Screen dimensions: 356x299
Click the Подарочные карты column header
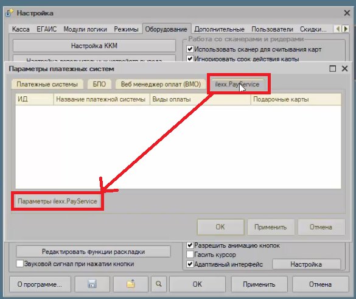(296, 99)
